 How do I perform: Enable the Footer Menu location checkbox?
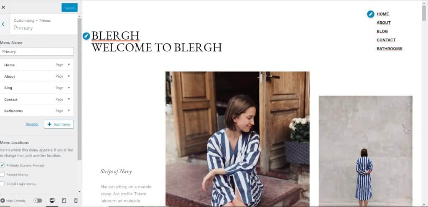pyautogui.click(x=2, y=174)
